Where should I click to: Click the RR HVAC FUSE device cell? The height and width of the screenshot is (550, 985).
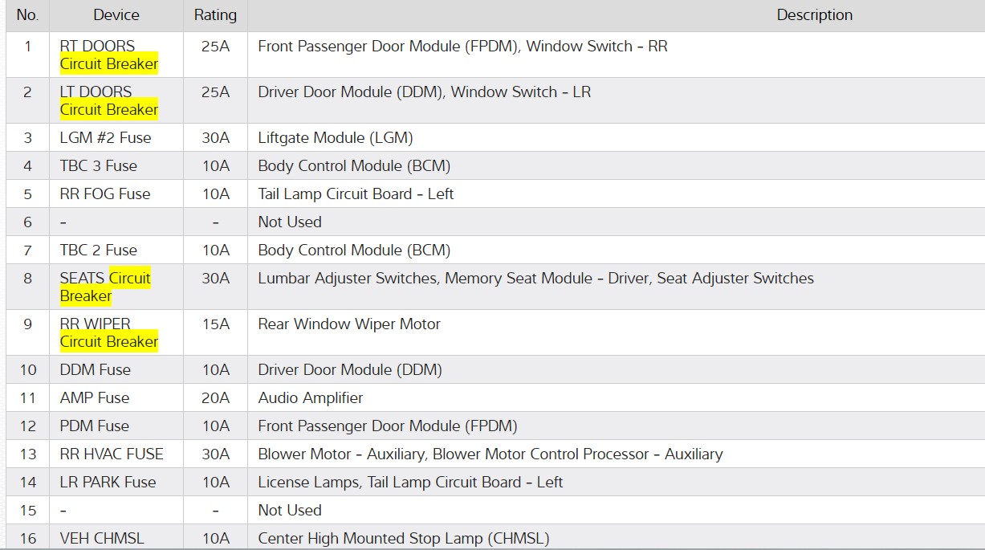coord(112,454)
